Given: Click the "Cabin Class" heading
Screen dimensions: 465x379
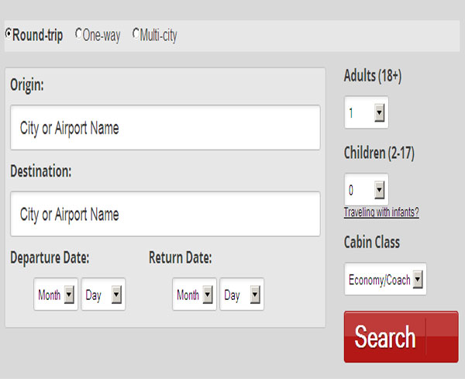Looking at the screenshot, I should pyautogui.click(x=372, y=243).
